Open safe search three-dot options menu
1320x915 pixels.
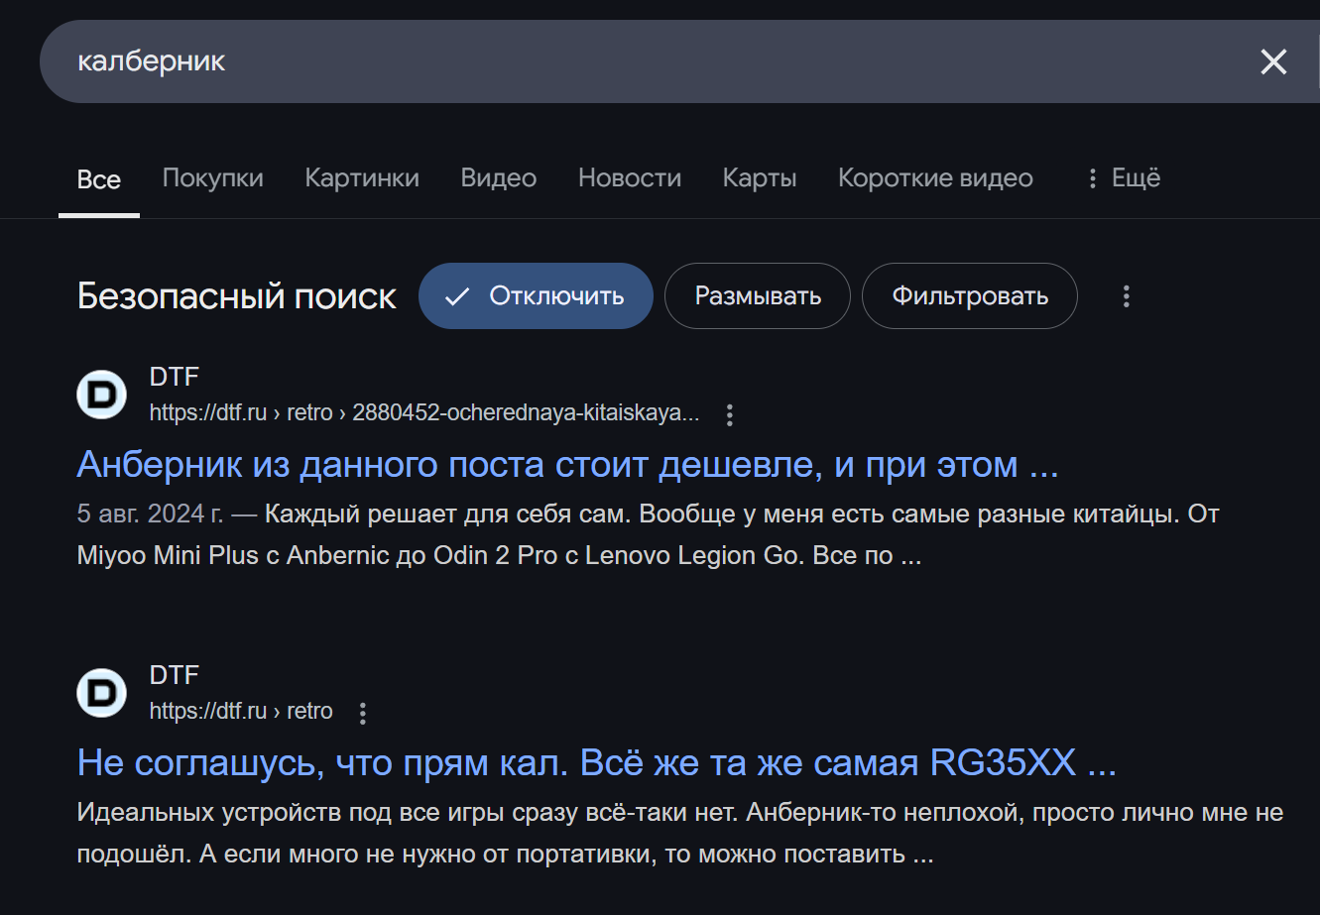1126,295
